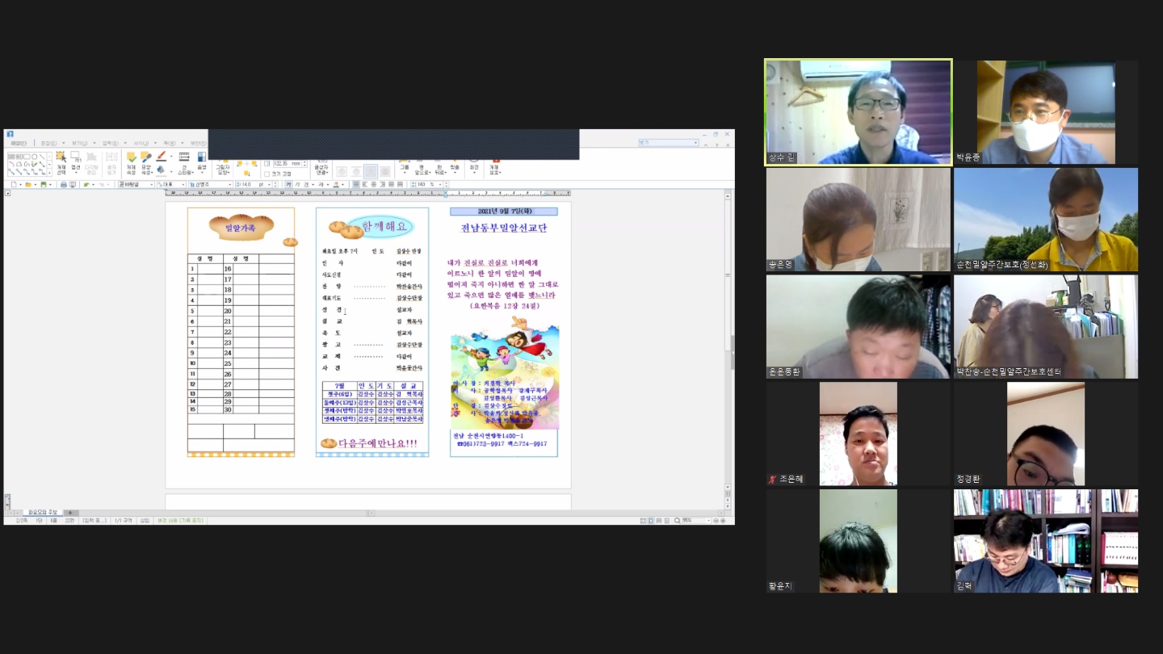1163x654 pixels.
Task: Click the 2021년 9월 7일(화) date header
Action: (x=504, y=212)
